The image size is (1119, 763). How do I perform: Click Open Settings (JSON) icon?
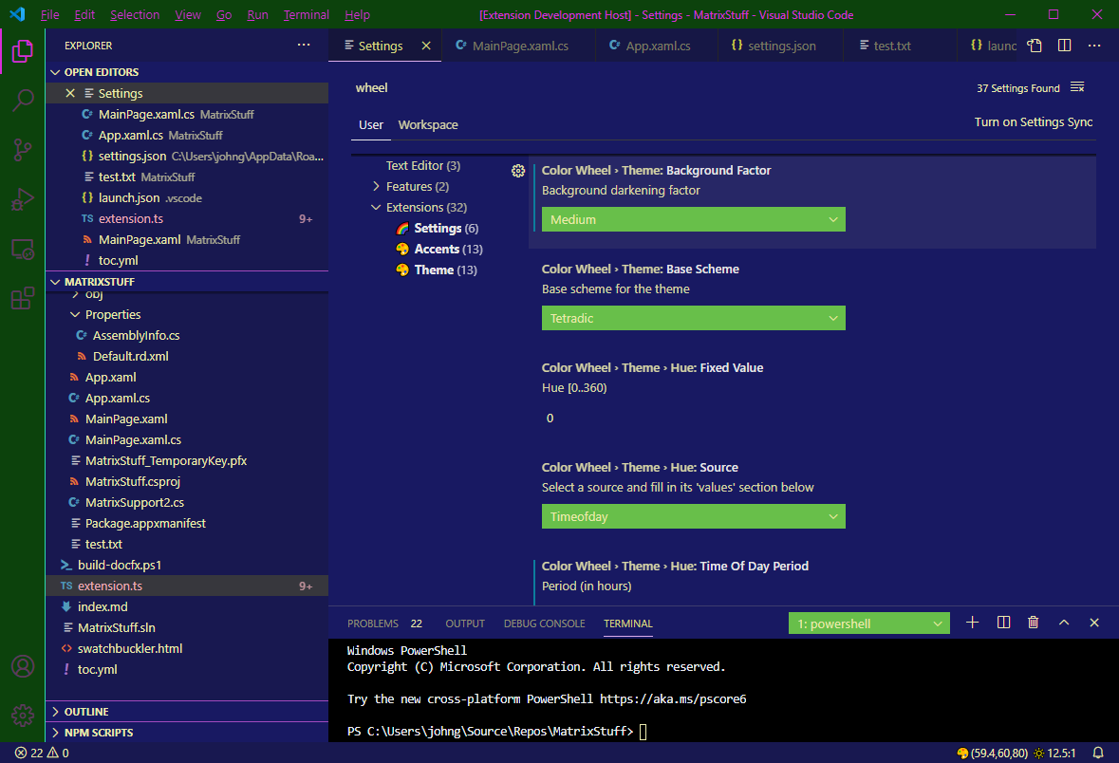pos(1035,46)
